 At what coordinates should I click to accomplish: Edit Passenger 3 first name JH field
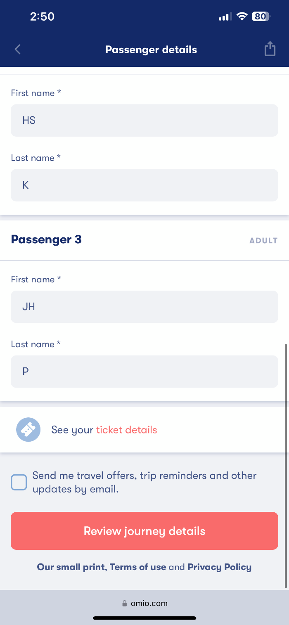tap(144, 307)
